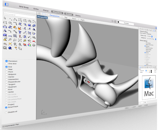Choose the Polyline drawing tool

tap(15, 19)
